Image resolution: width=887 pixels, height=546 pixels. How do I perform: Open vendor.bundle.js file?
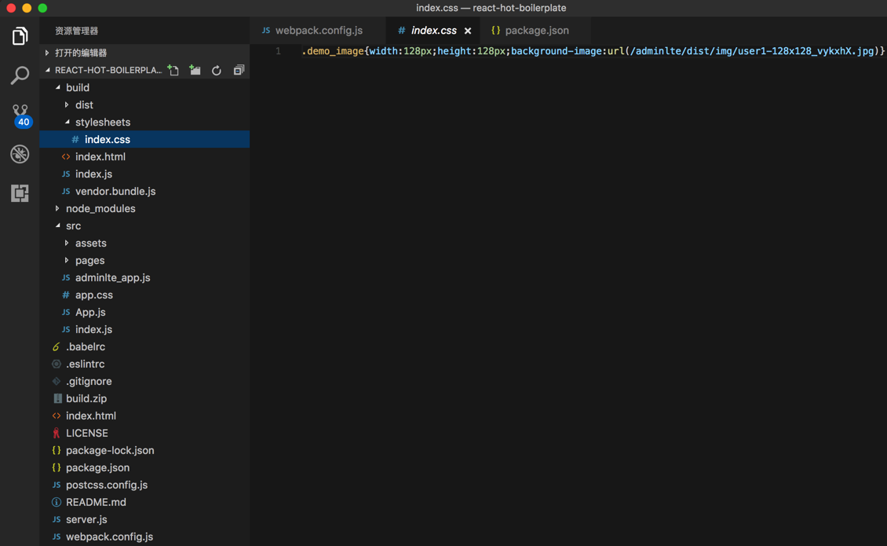[144, 192]
